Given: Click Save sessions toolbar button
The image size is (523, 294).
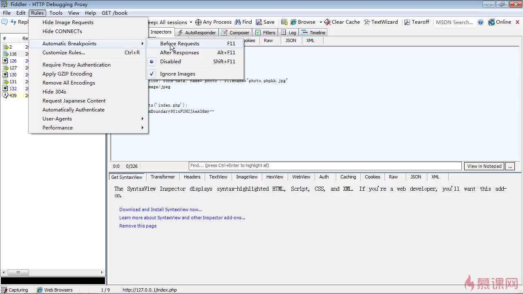Looking at the screenshot, I should (265, 22).
